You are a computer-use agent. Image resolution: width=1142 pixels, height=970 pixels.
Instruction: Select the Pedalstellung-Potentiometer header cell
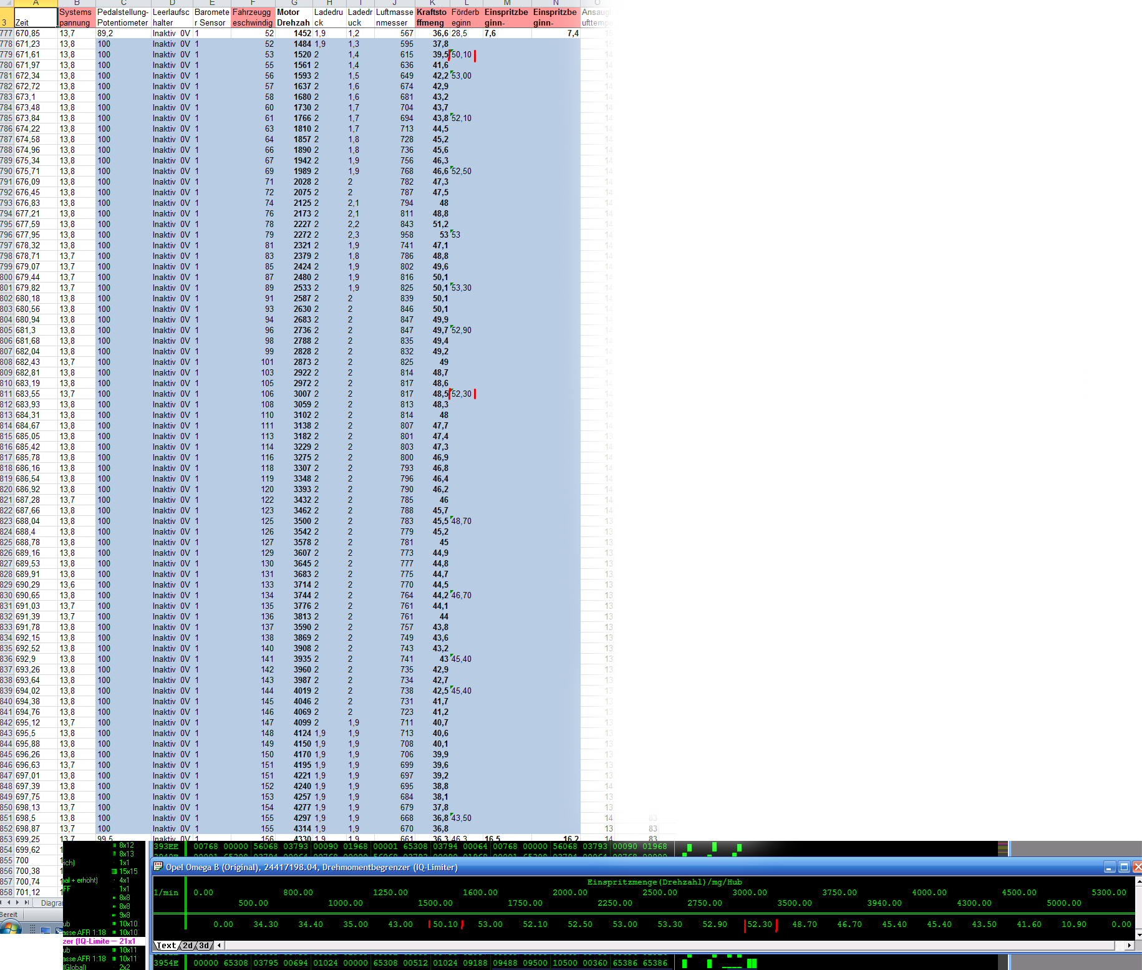coord(123,17)
